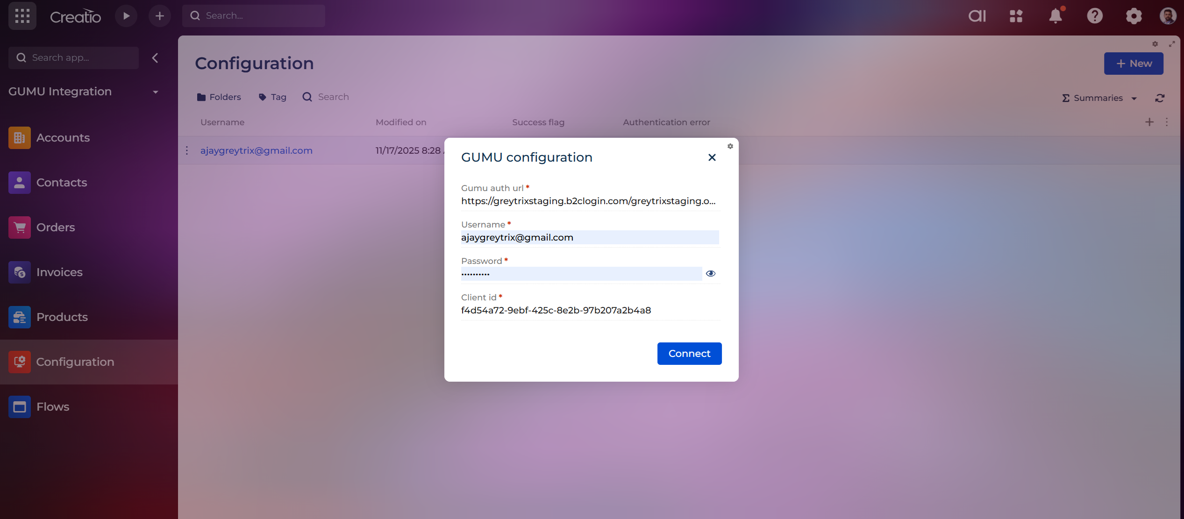The image size is (1184, 519).
Task: Refresh the configuration list
Action: pos(1160,98)
